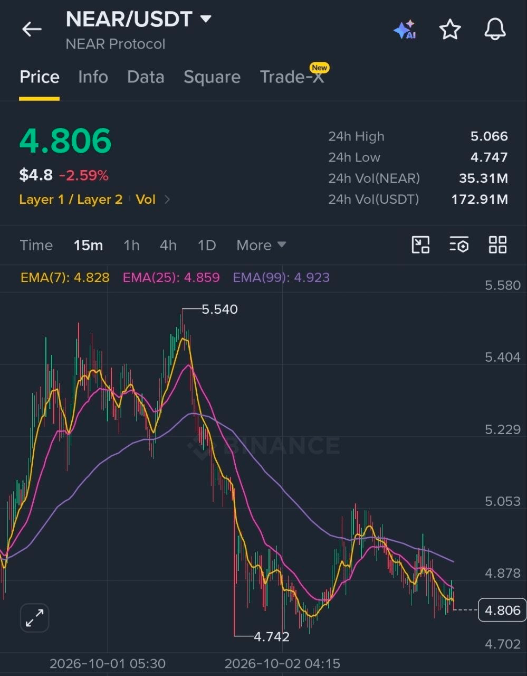527x676 pixels.
Task: Click the 4.742 low price marker
Action: (272, 636)
